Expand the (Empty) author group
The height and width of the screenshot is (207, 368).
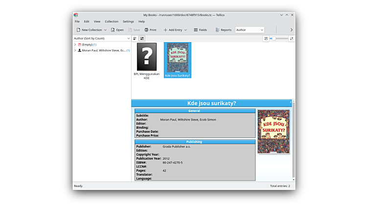75,45
